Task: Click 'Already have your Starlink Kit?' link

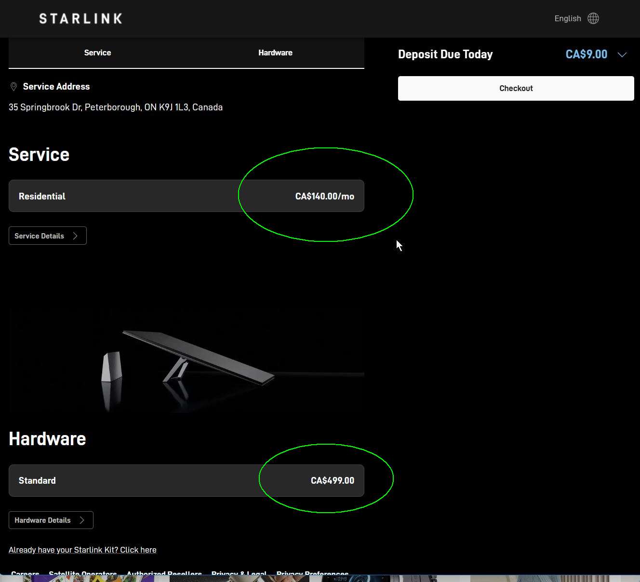Action: tap(82, 550)
